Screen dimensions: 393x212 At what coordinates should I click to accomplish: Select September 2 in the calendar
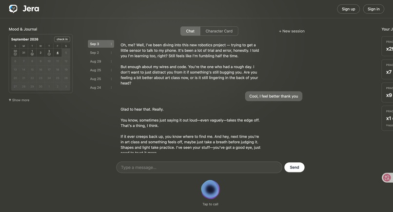click(x=40, y=53)
